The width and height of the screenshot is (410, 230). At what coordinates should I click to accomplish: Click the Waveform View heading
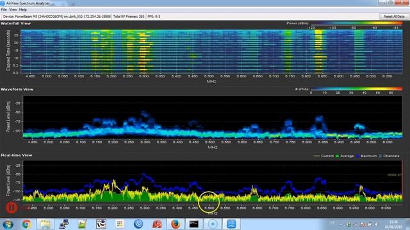pyautogui.click(x=17, y=89)
